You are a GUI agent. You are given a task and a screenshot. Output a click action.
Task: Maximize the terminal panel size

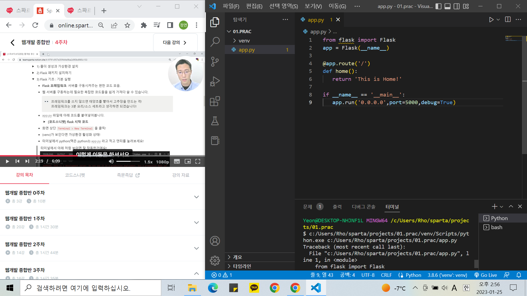[511, 206]
